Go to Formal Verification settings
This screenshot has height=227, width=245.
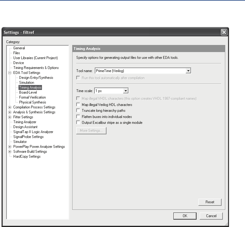click(x=32, y=97)
